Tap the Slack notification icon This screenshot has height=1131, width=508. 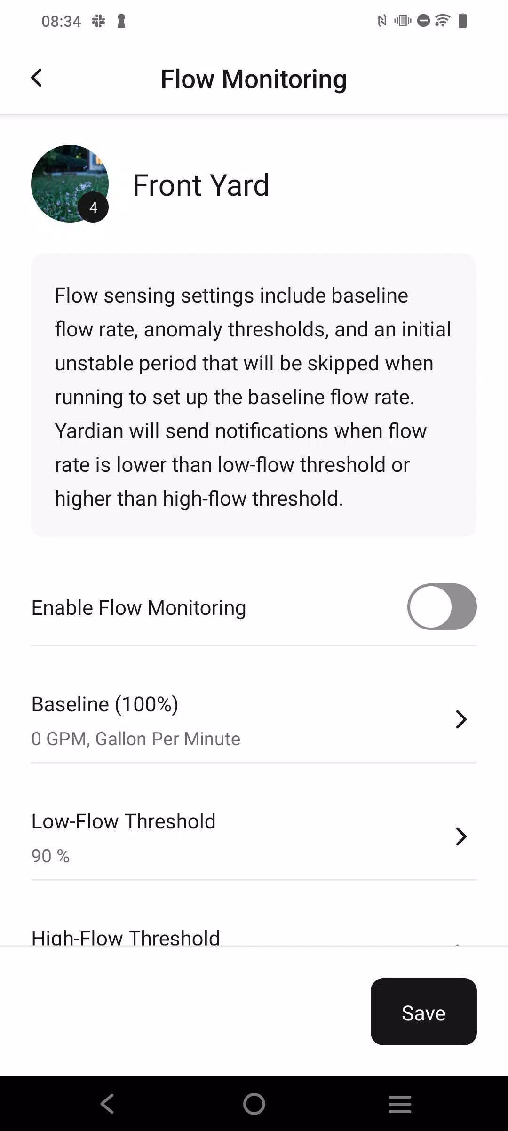pos(98,21)
